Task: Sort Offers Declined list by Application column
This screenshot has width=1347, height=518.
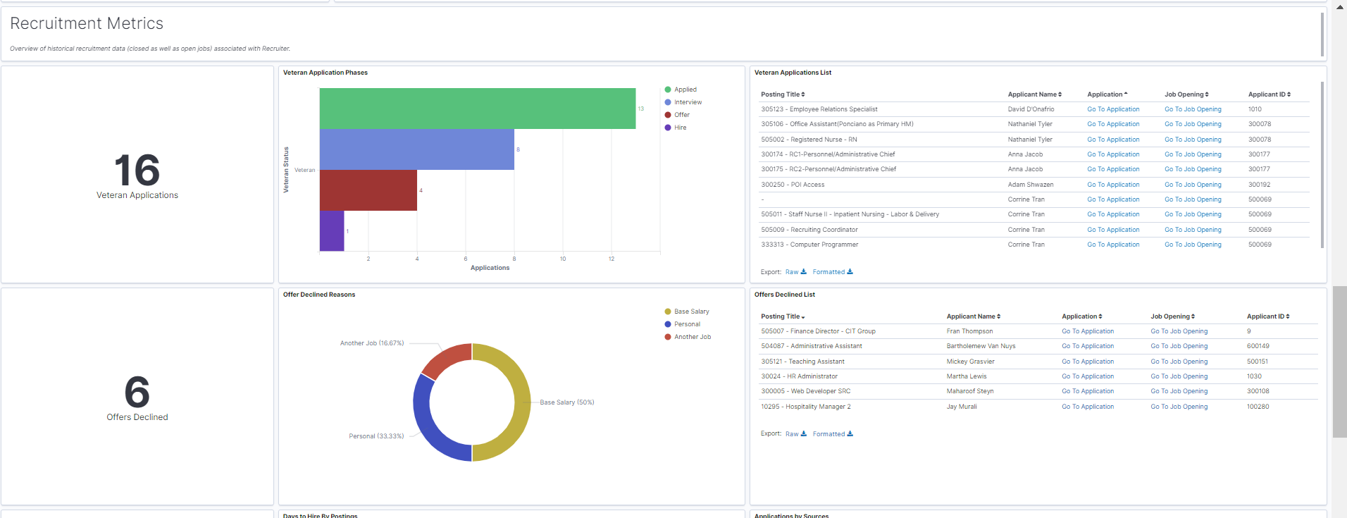Action: (x=1081, y=316)
